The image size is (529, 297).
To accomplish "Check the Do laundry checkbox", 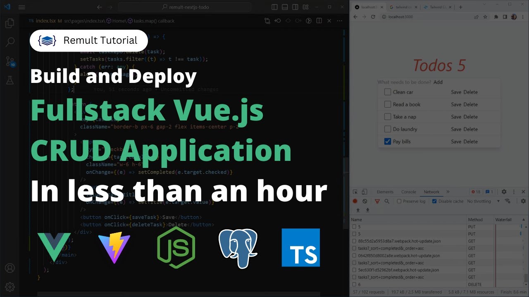I will [x=388, y=129].
